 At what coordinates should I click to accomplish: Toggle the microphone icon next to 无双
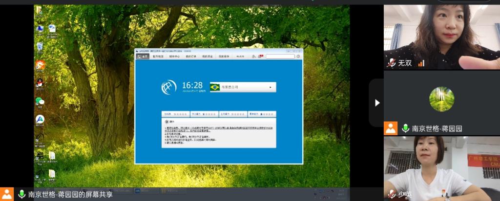391,63
